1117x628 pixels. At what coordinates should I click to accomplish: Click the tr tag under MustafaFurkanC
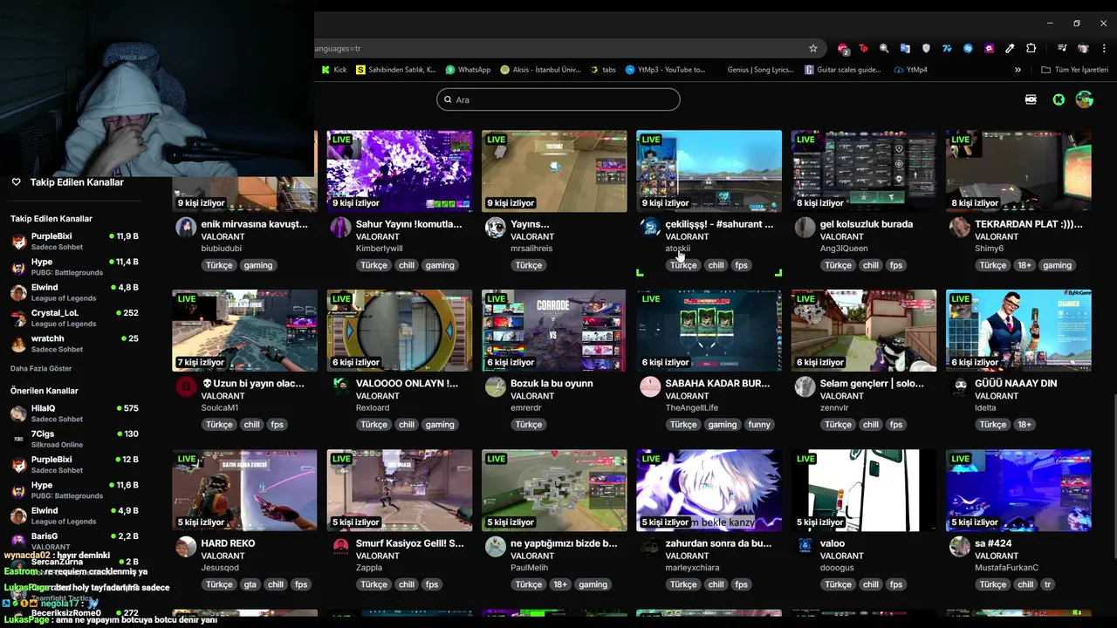pyautogui.click(x=1048, y=584)
